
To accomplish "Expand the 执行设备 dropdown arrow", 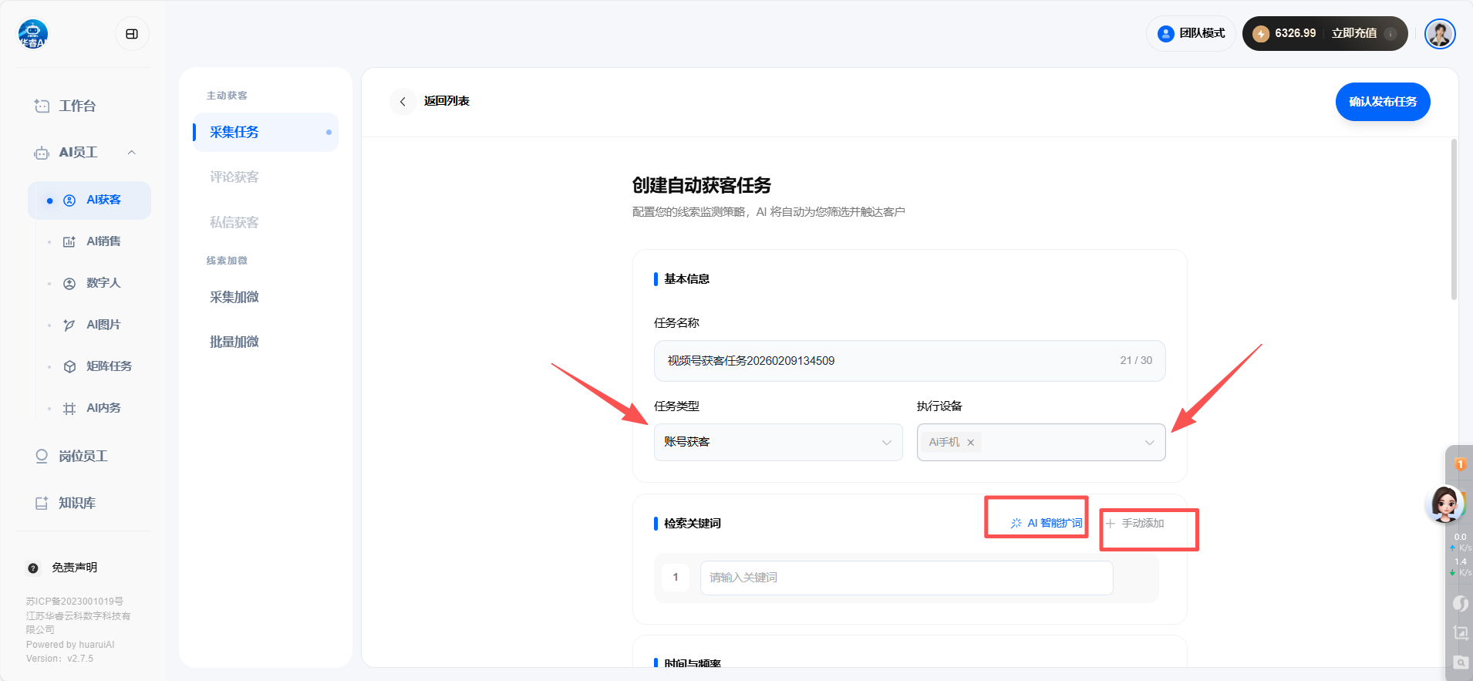I will tap(1149, 443).
